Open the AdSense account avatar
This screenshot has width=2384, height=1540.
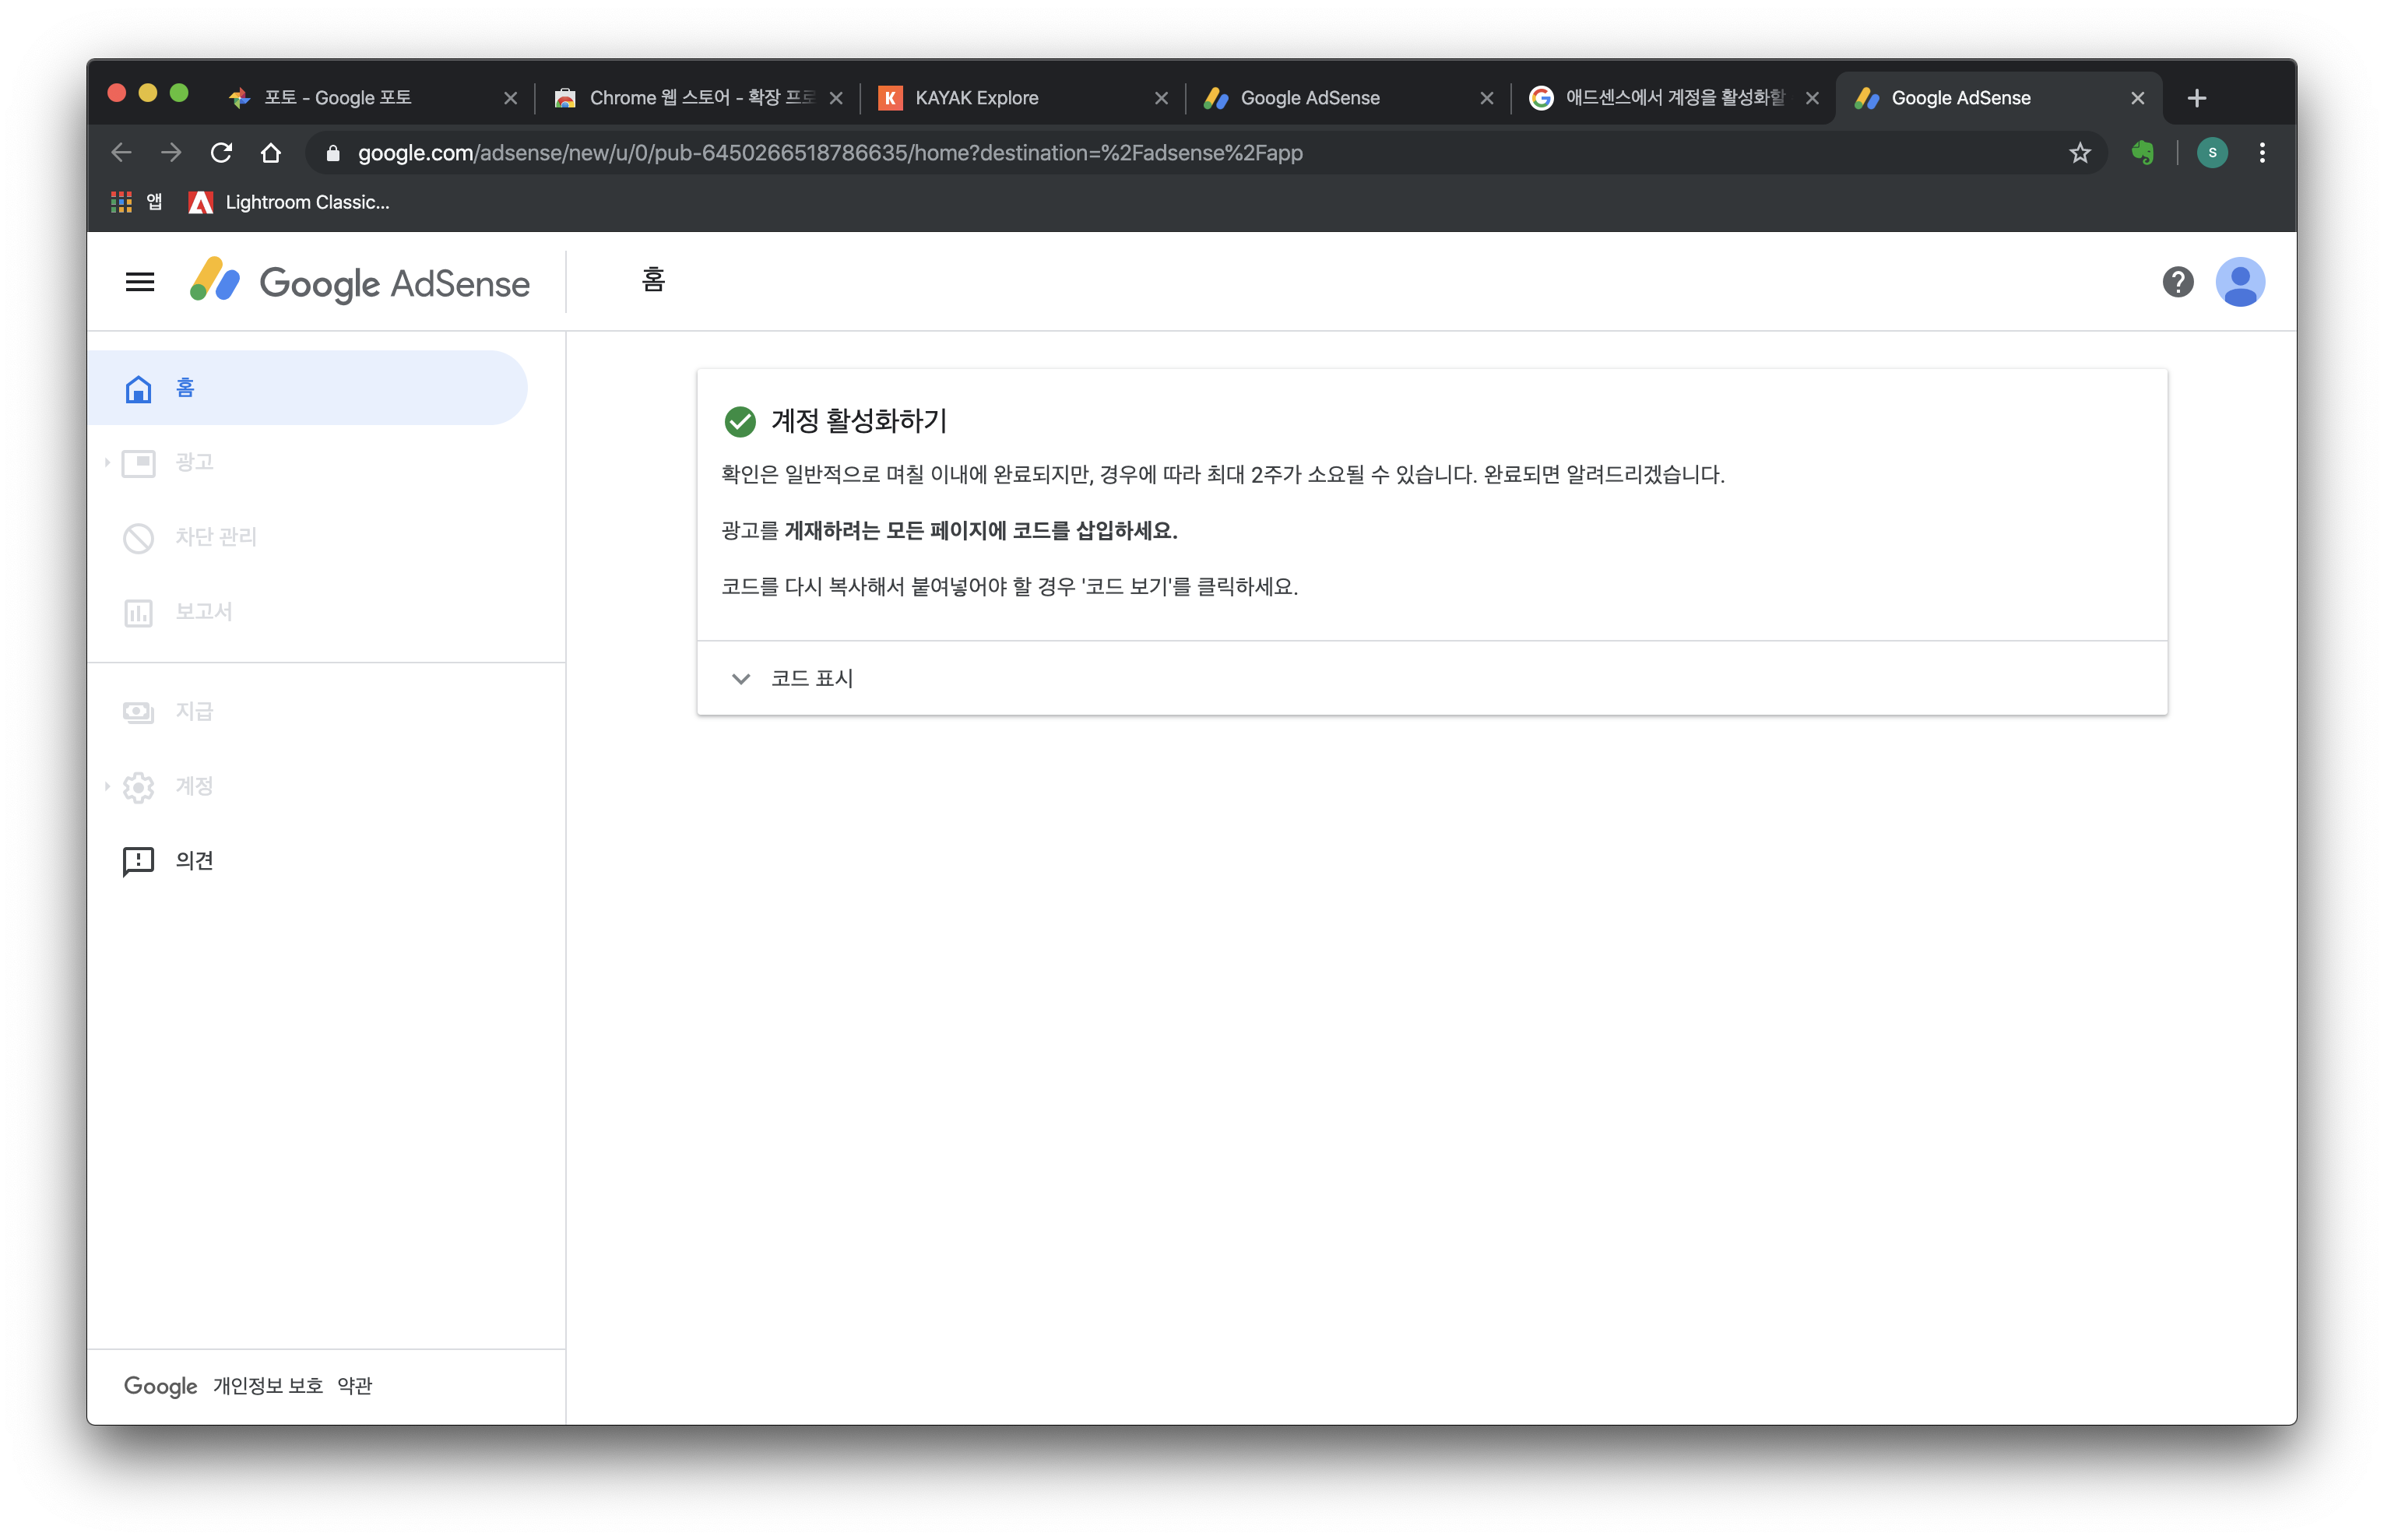2239,282
